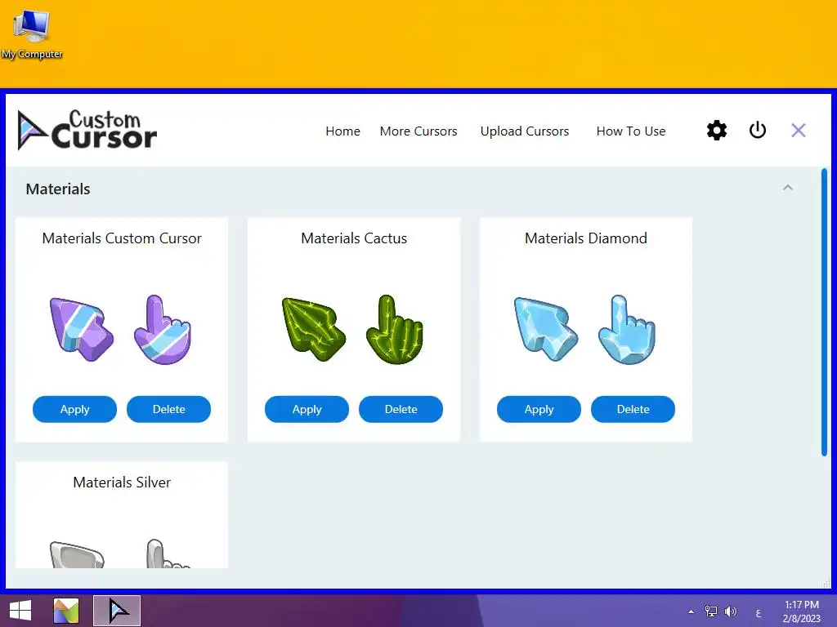
Task: Select the purple arrow cursor image
Action: pos(81,329)
